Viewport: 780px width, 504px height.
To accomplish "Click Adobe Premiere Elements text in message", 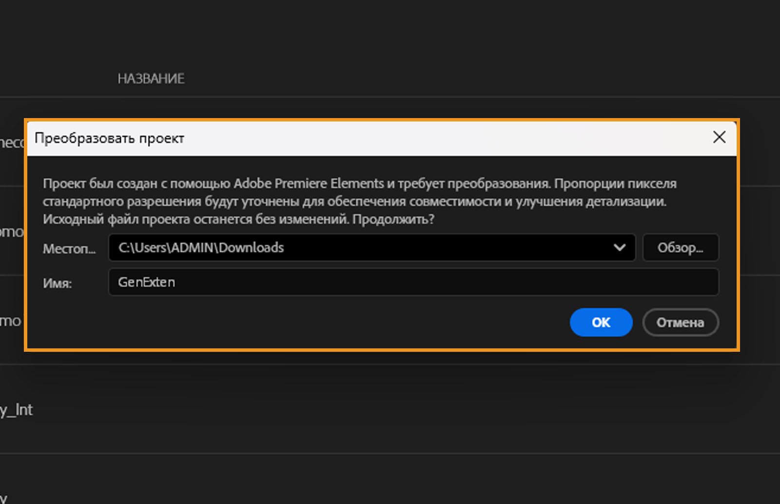I will click(309, 184).
